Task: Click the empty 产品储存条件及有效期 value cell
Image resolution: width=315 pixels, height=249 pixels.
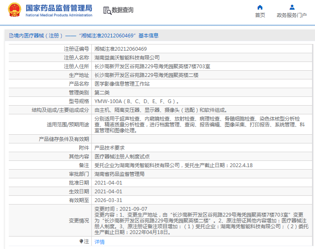Action: pos(202,139)
